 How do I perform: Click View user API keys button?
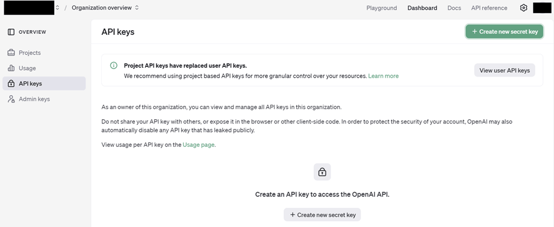505,70
